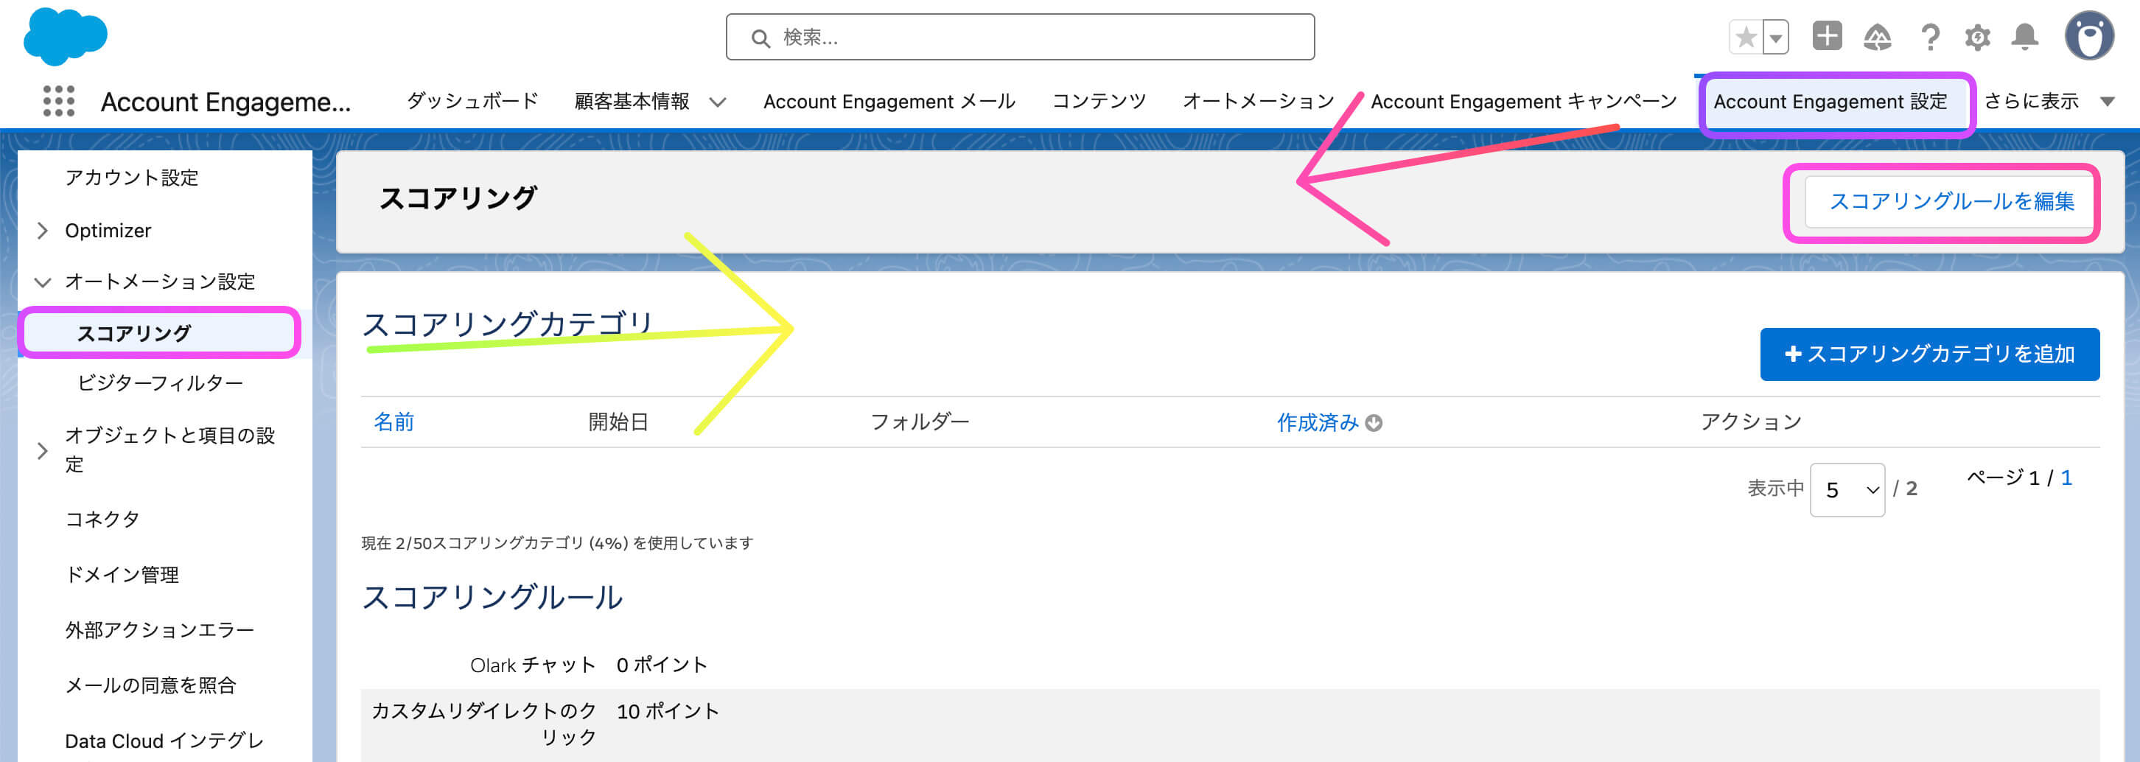Open the favorites list dropdown arrow
The height and width of the screenshot is (762, 2140).
click(1775, 38)
